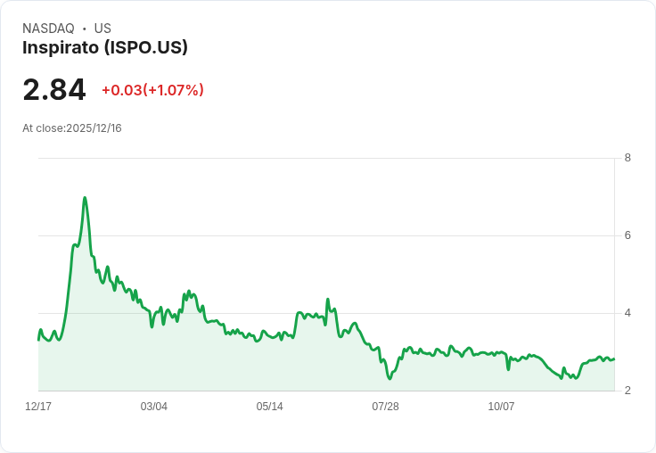Select the 05/14 date on the x-axis

tap(270, 407)
